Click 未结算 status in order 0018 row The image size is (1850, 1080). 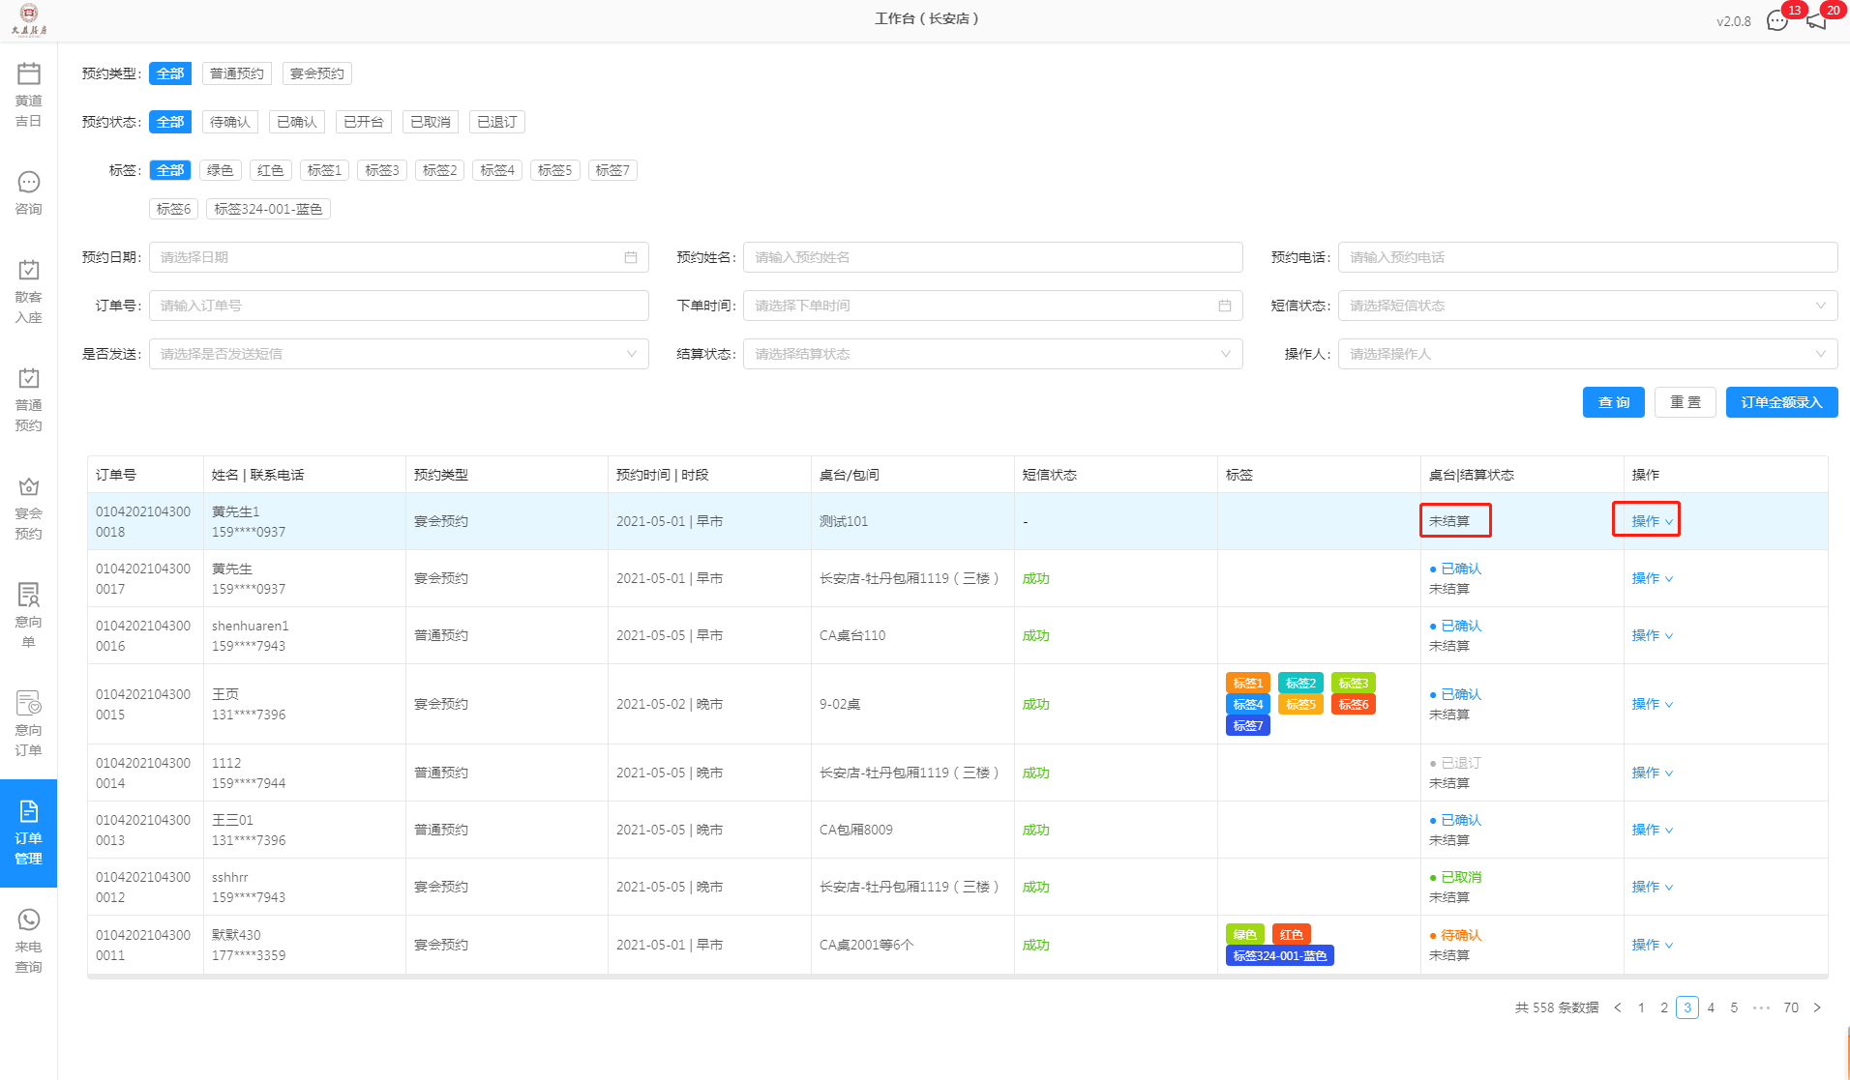click(1449, 521)
